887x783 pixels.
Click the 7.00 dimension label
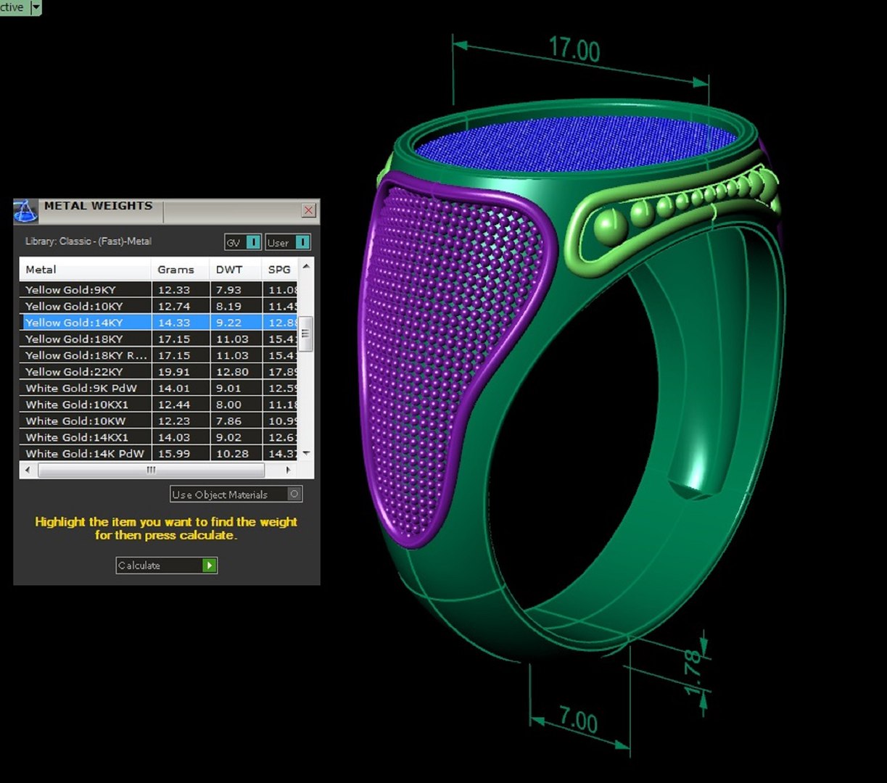point(579,721)
